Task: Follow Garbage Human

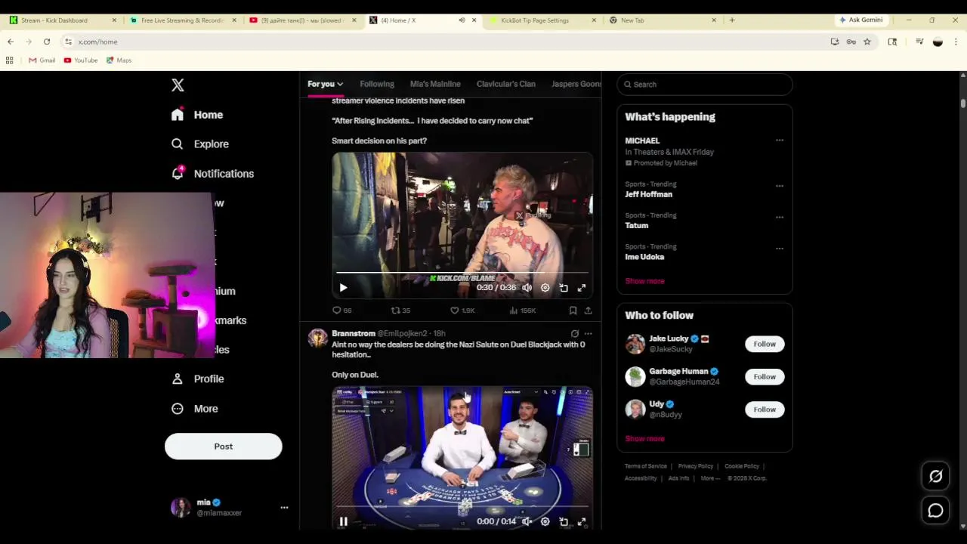Action: click(765, 377)
